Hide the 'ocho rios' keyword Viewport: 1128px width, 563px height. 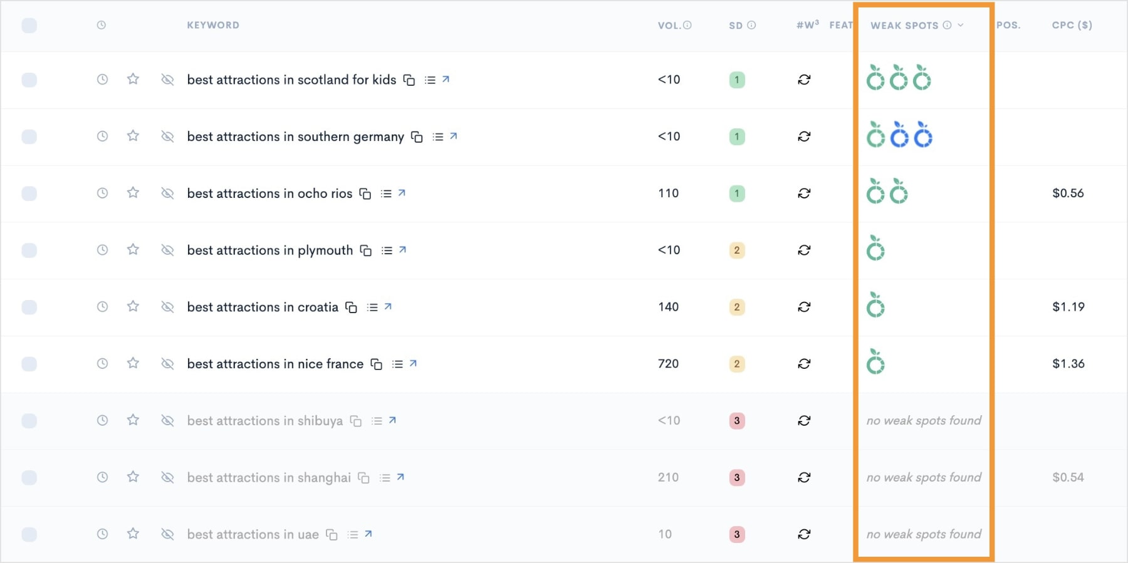click(x=167, y=194)
